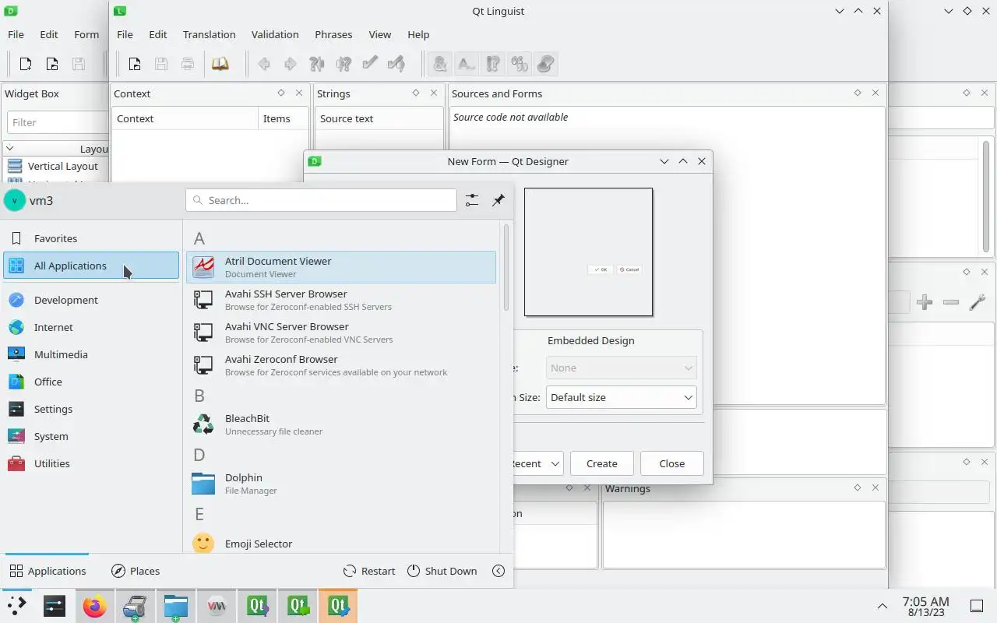Viewport: 997px width, 623px height.
Task: Toggle phrase matches validation in Qt Linguist
Action: coord(520,64)
